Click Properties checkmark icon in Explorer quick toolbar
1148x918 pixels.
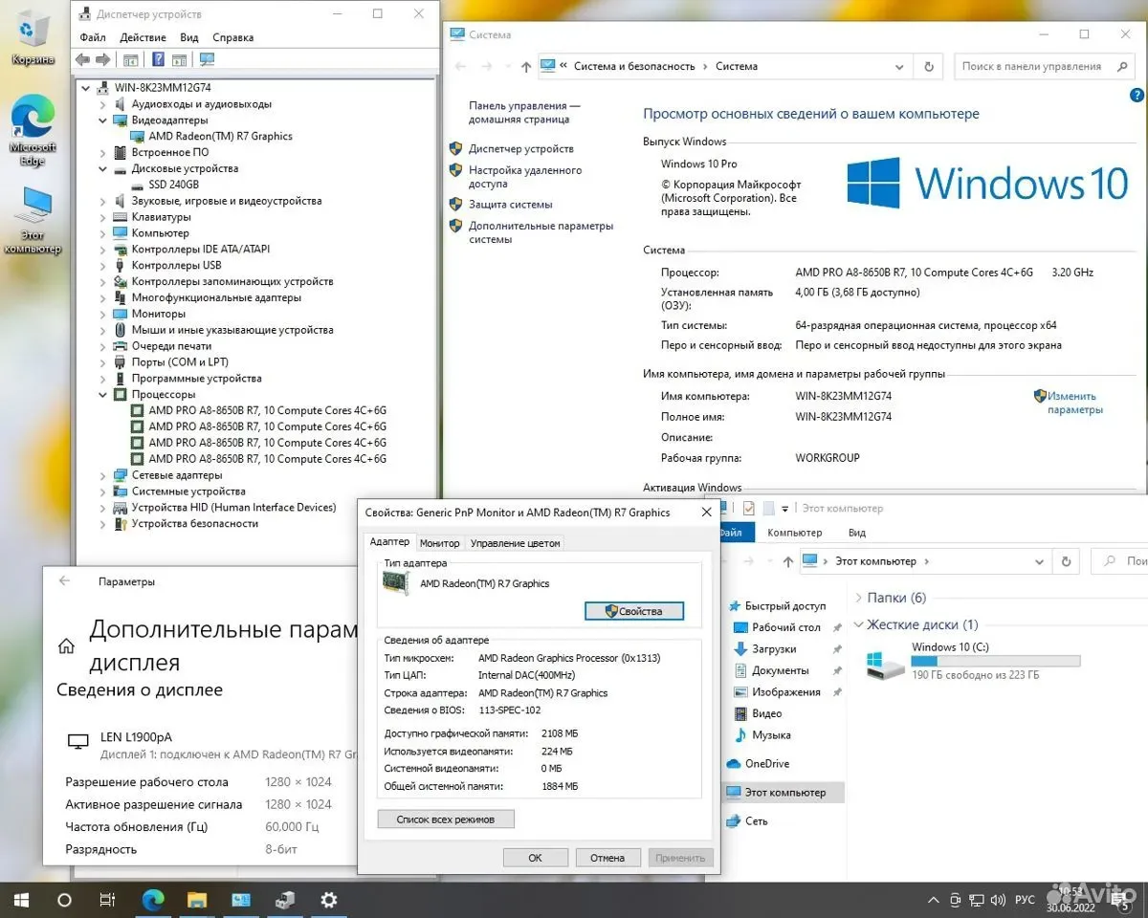[749, 509]
